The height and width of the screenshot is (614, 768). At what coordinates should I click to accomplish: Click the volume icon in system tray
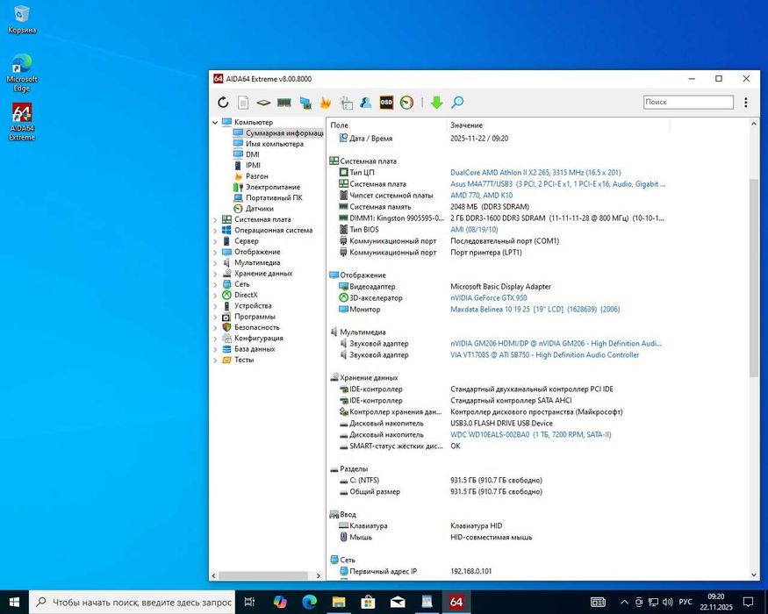[x=667, y=603]
